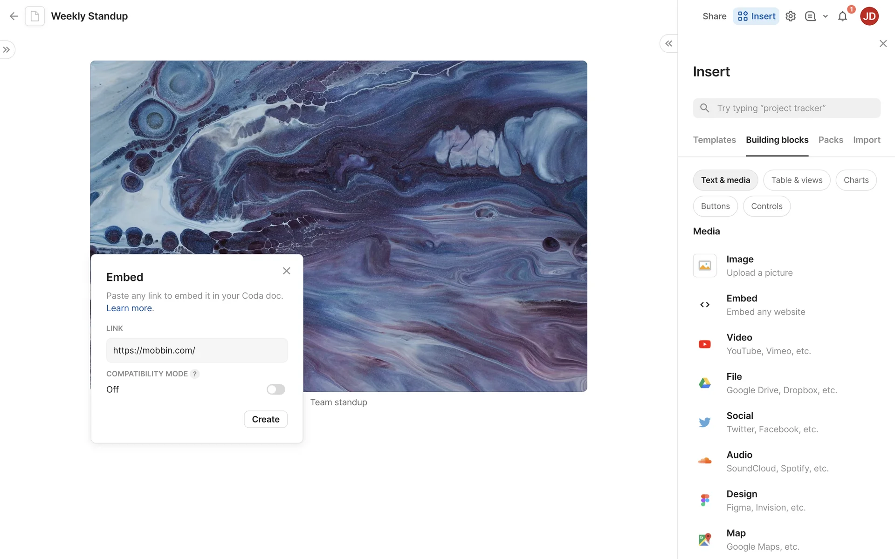The height and width of the screenshot is (559, 895).
Task: Click the Embed code brackets icon
Action: click(704, 305)
